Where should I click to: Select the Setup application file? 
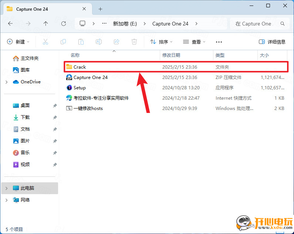tap(176, 87)
